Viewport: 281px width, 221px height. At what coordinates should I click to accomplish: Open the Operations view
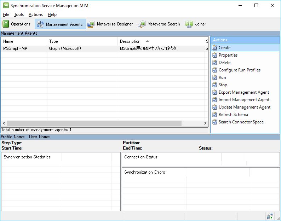(x=17, y=24)
